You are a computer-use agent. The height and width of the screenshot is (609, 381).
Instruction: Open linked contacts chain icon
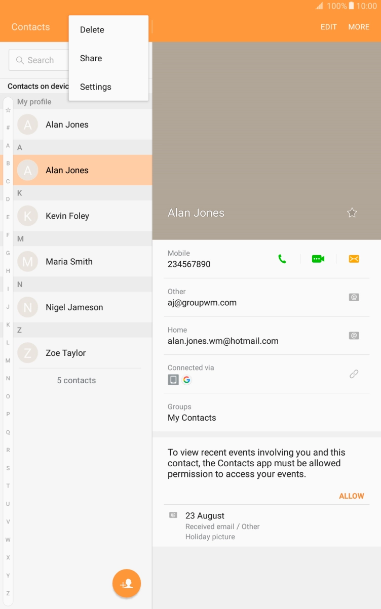(354, 374)
